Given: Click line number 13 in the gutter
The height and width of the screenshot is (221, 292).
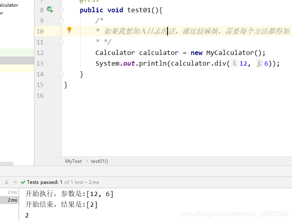Looking at the screenshot, I should click(40, 64).
